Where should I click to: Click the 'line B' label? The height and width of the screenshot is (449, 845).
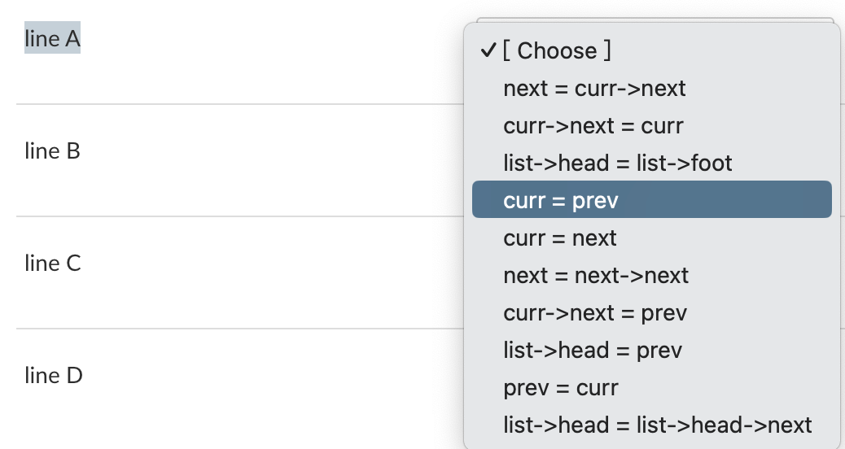click(52, 150)
